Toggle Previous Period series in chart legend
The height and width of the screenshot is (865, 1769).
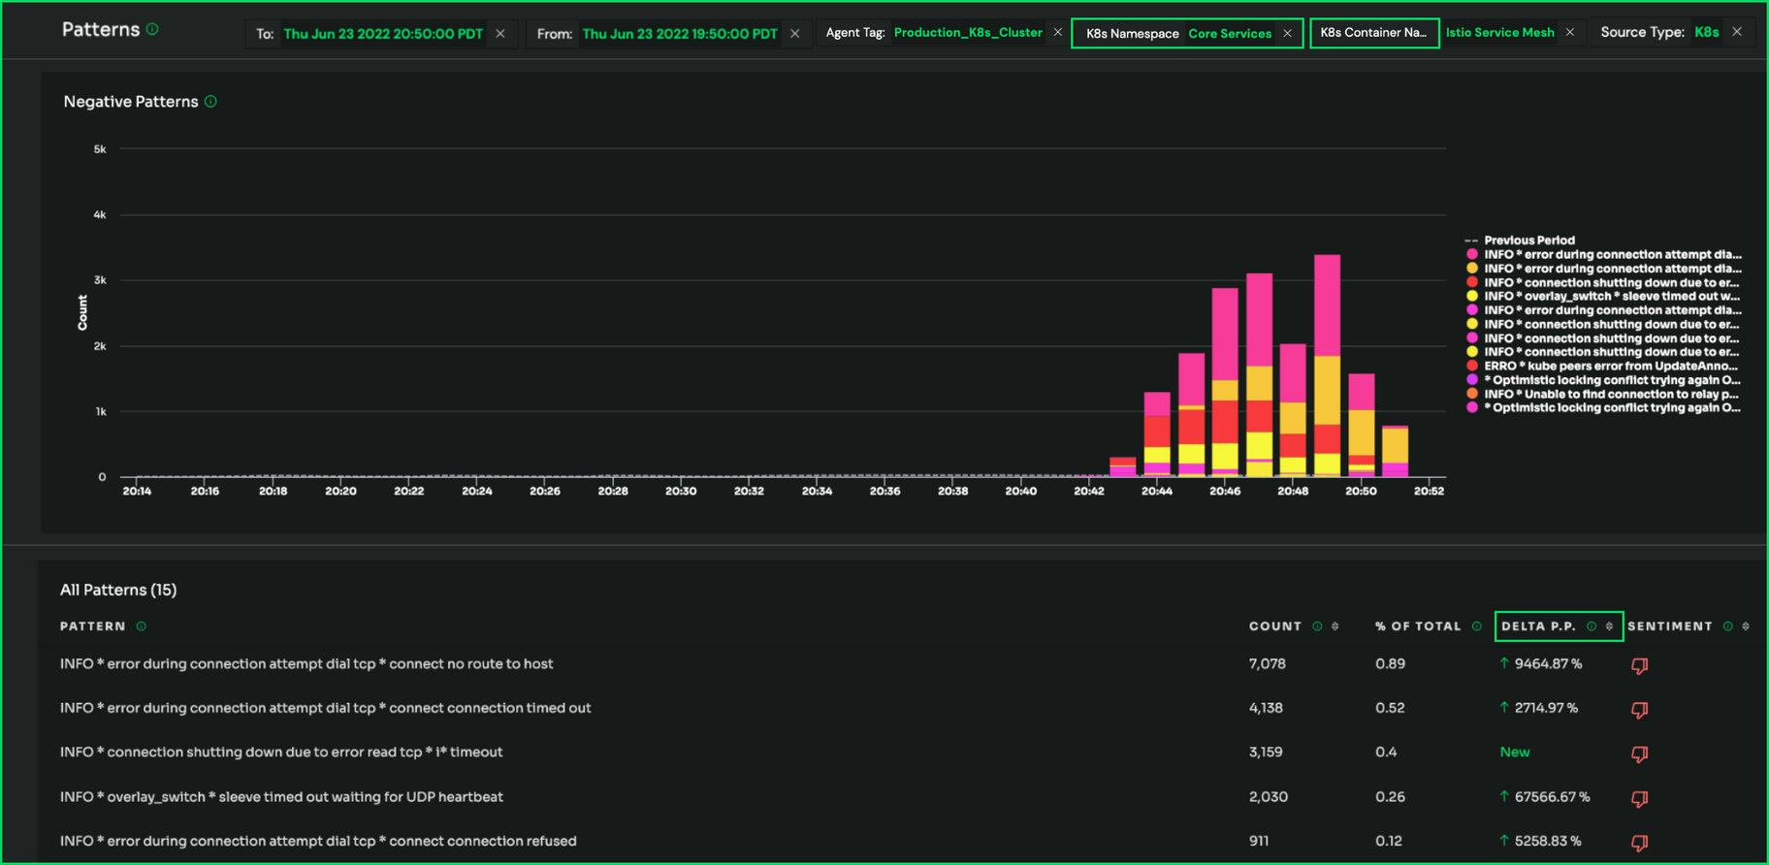[1528, 240]
